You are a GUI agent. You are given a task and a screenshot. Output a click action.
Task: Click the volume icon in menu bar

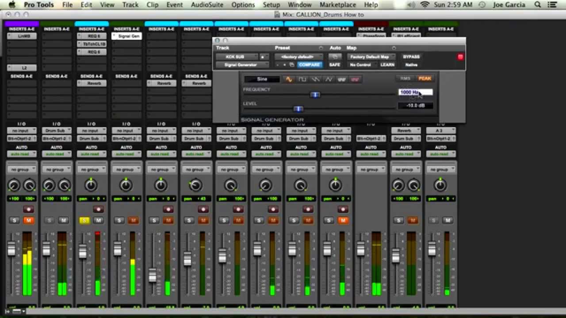point(411,5)
